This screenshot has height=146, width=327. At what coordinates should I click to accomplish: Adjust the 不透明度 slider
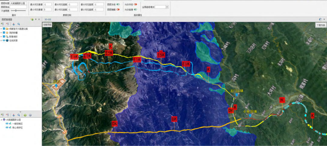(16, 11)
